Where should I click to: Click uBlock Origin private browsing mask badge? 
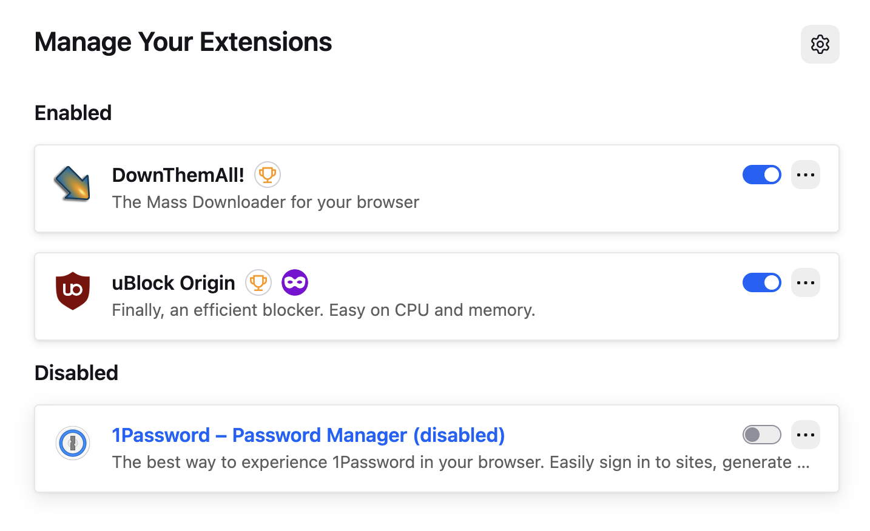pos(295,282)
